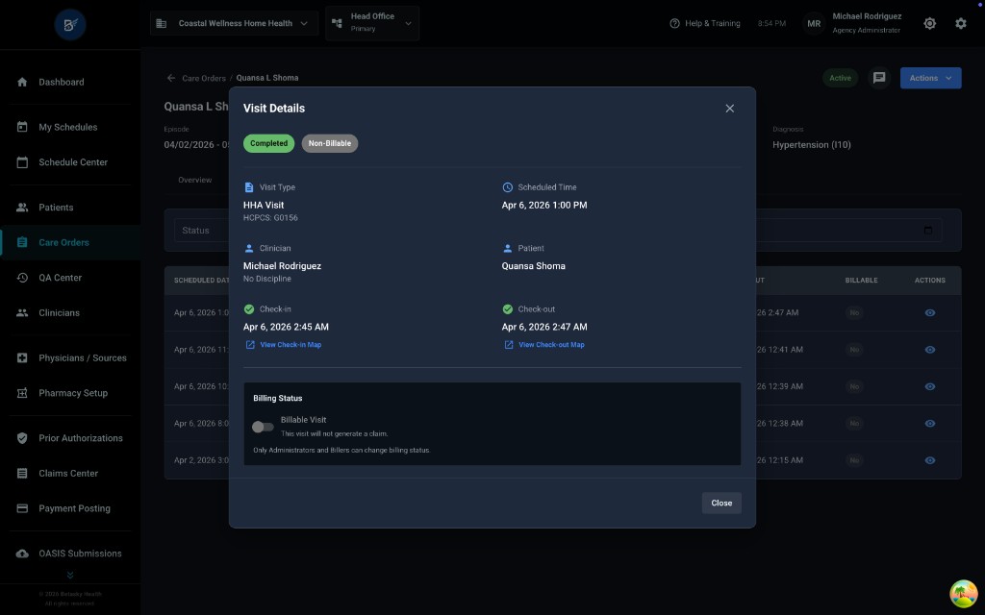985x615 pixels.
Task: Click the HCPCS: G0156 text
Action: (270, 218)
